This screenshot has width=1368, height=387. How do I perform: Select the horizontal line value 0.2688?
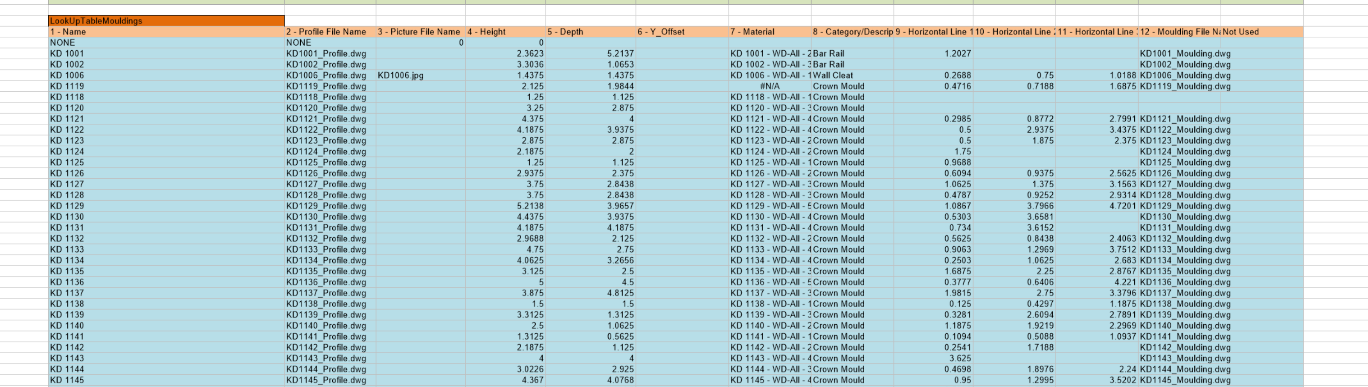(x=934, y=76)
